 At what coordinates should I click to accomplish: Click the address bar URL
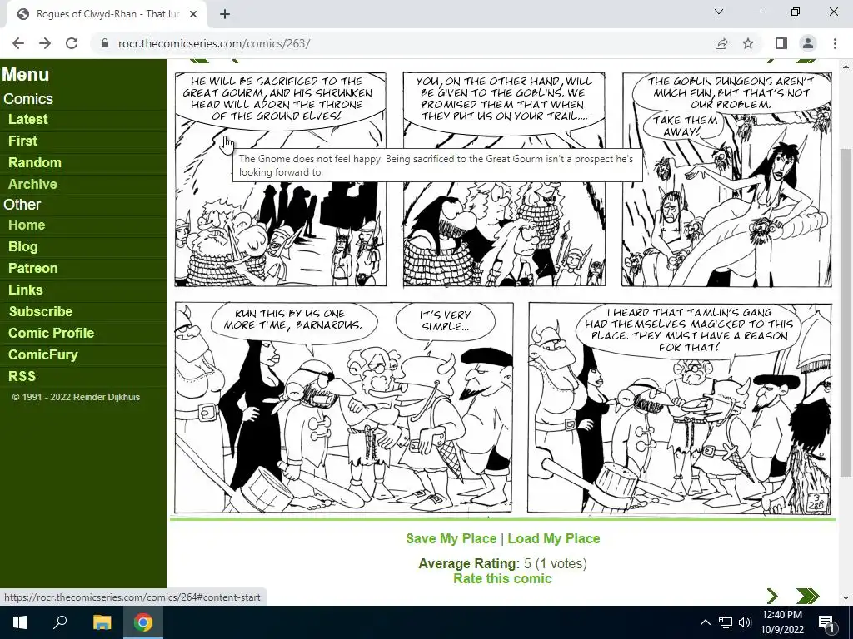click(214, 43)
